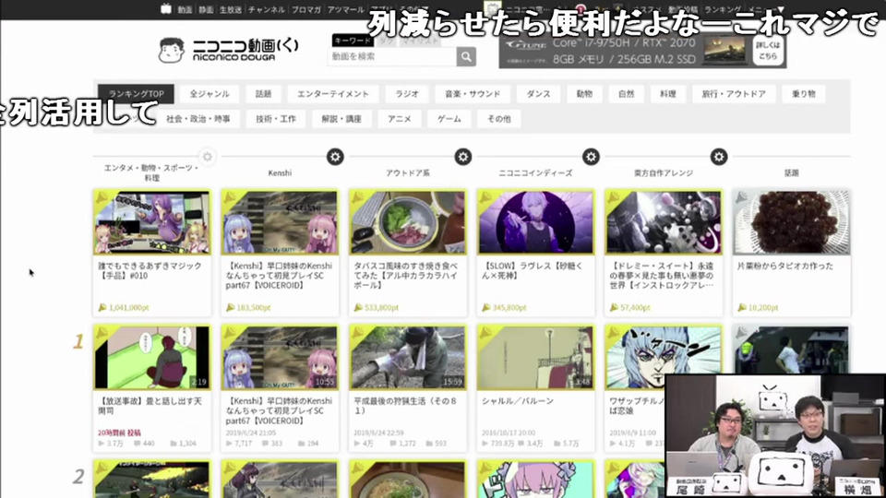886x498 pixels.
Task: Select the ダンス genre button
Action: (x=538, y=94)
